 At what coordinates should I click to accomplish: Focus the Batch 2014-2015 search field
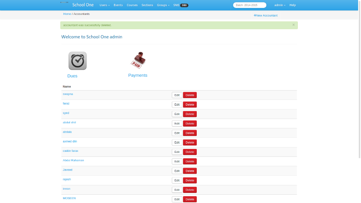pyautogui.click(x=249, y=5)
